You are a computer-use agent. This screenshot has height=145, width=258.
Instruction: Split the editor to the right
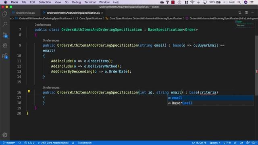pos(246,12)
